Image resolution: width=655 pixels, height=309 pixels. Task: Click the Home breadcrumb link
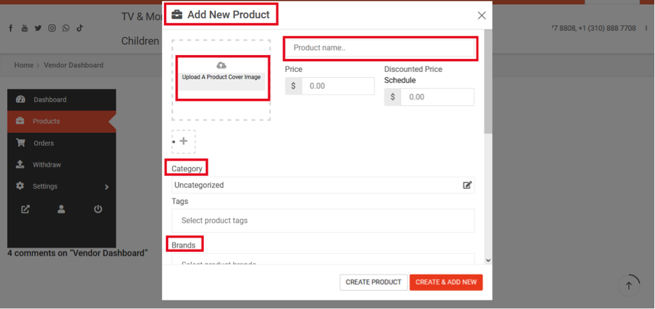pos(24,65)
